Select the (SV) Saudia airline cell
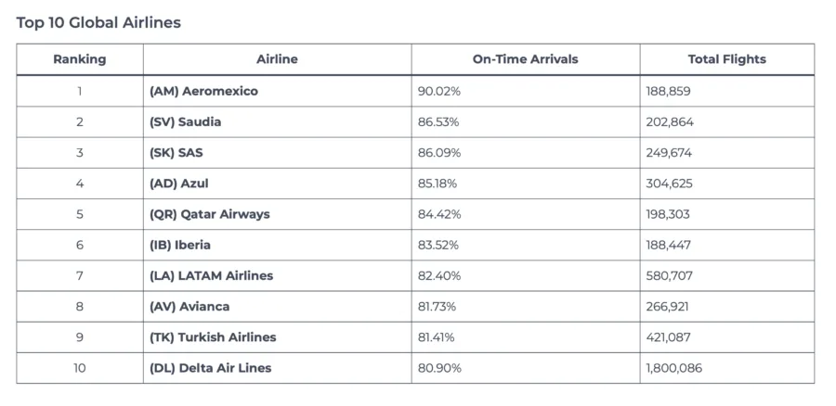The width and height of the screenshot is (836, 406). [x=185, y=121]
